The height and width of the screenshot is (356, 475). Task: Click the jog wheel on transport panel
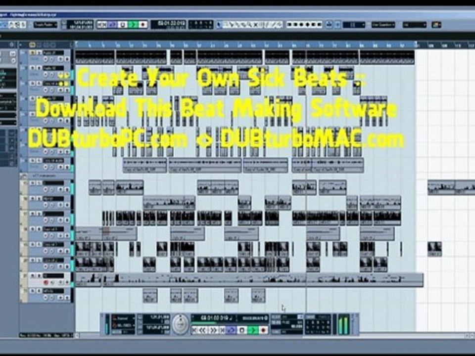point(181,324)
